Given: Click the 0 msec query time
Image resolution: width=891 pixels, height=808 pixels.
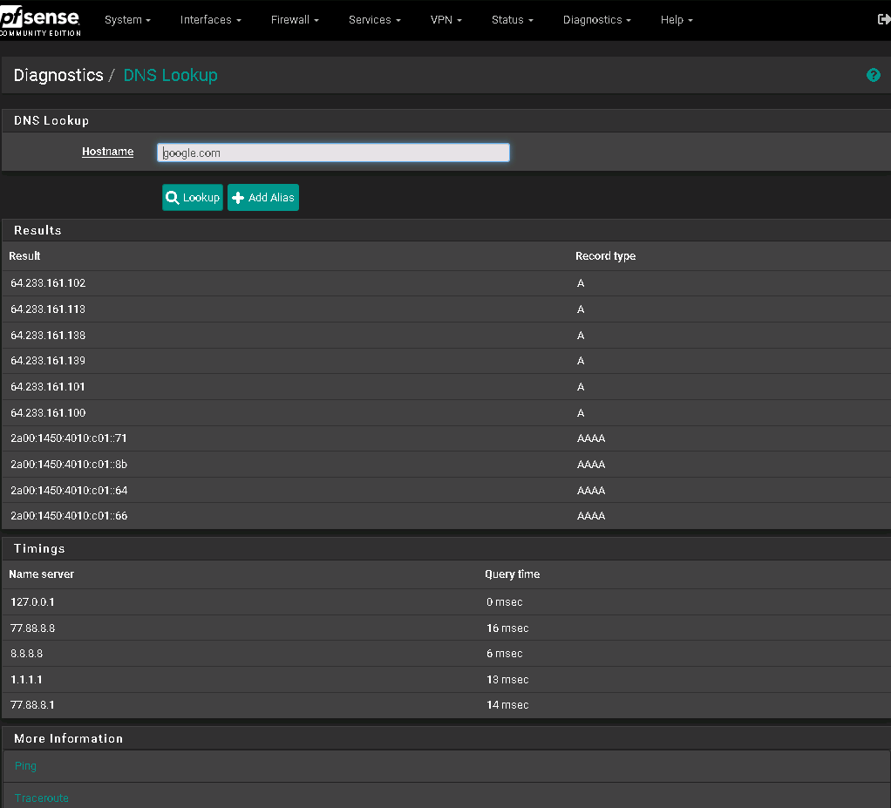Looking at the screenshot, I should click(x=505, y=601).
